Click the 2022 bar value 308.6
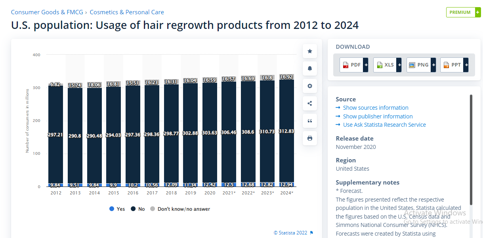The height and width of the screenshot is (238, 483). (x=248, y=132)
